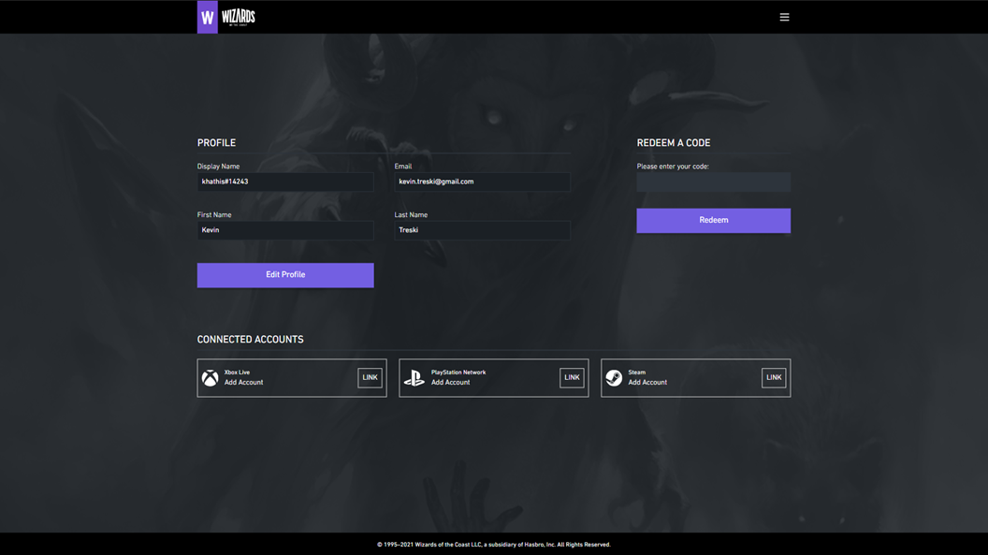Select the Display Name field
This screenshot has width=988, height=555.
pos(285,182)
